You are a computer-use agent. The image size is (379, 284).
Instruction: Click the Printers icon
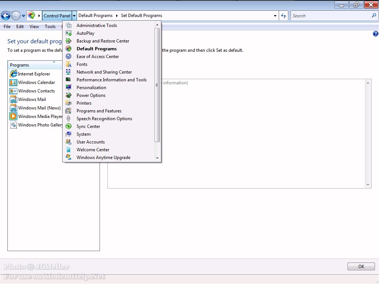68,103
